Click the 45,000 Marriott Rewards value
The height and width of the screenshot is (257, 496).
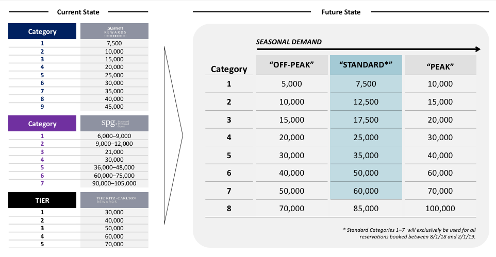tap(114, 107)
